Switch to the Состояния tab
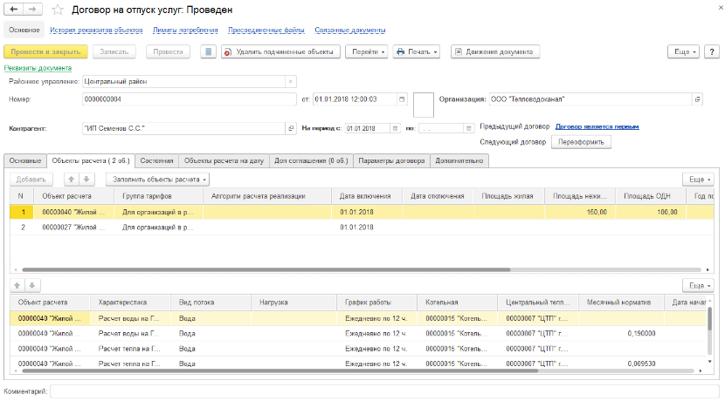This screenshot has width=725, height=401. (157, 160)
